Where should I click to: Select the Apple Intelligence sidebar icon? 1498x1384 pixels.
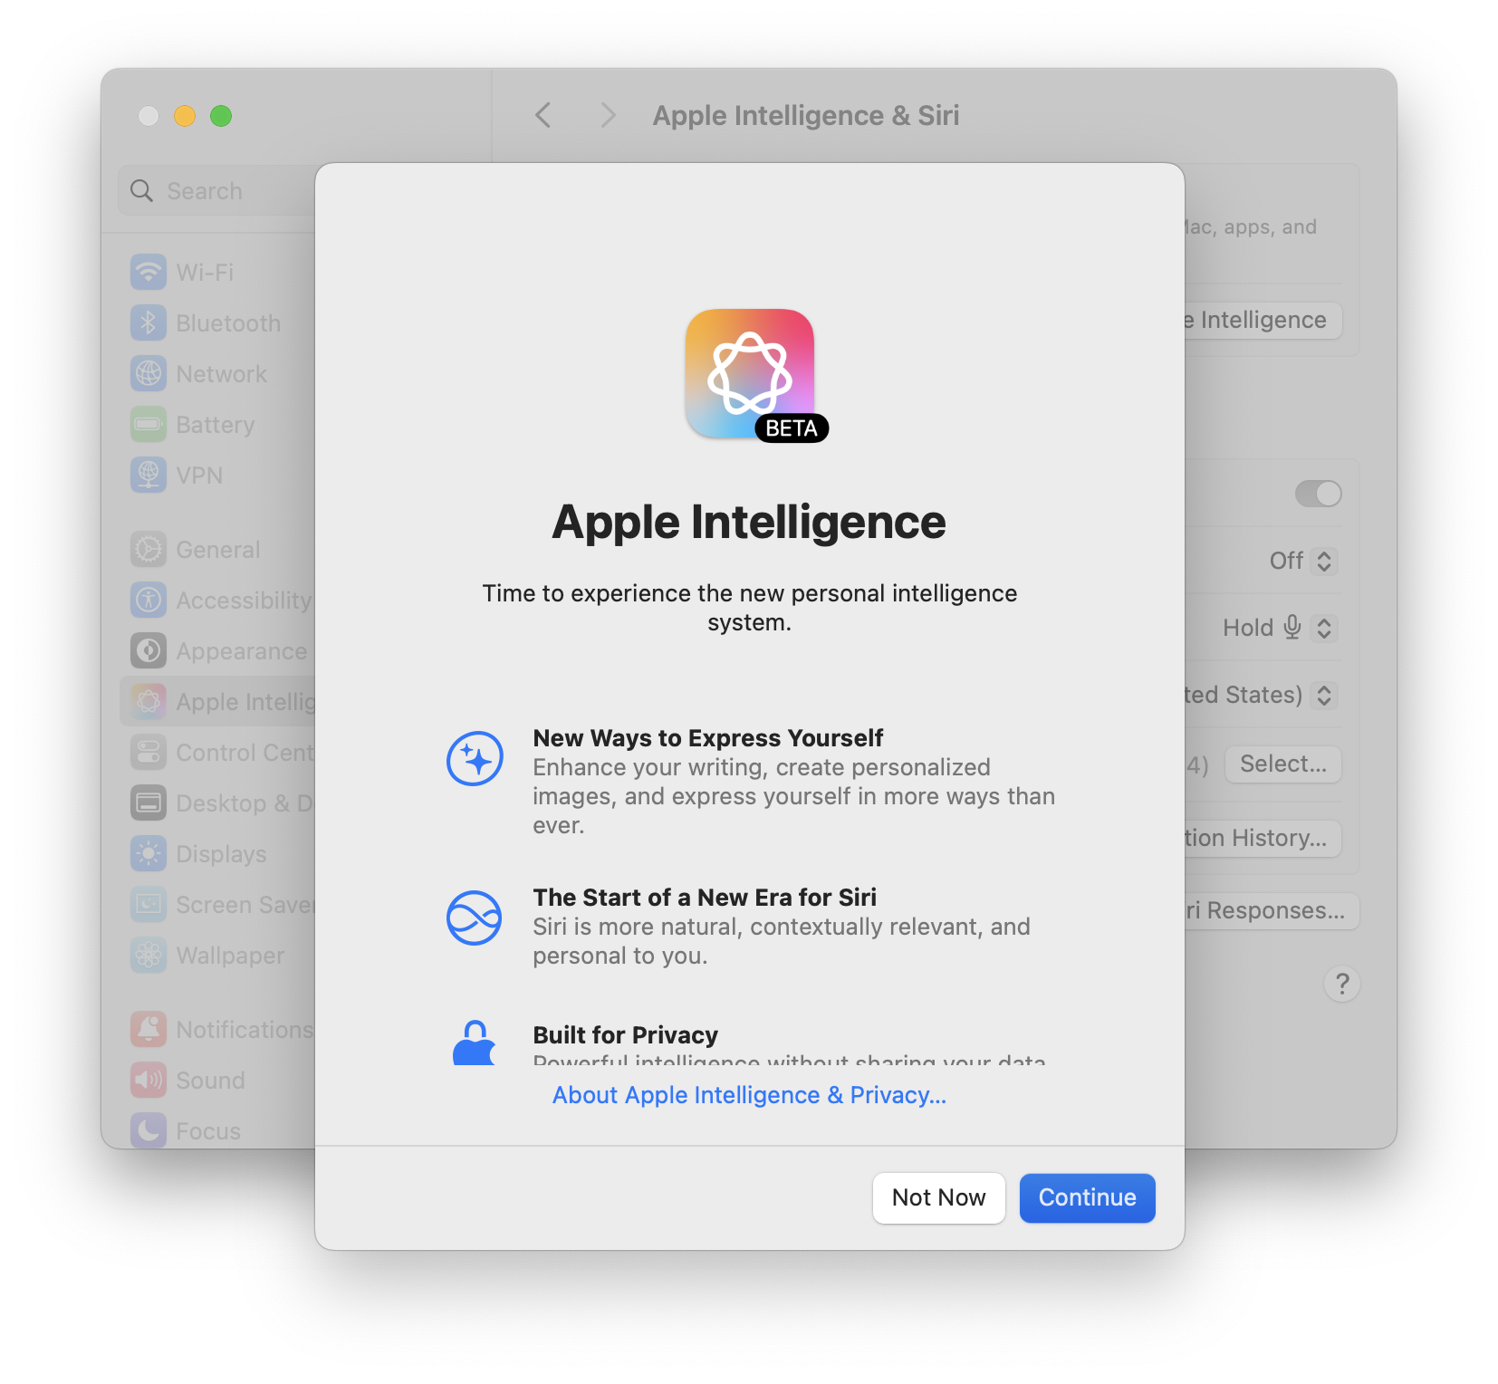[x=149, y=701]
